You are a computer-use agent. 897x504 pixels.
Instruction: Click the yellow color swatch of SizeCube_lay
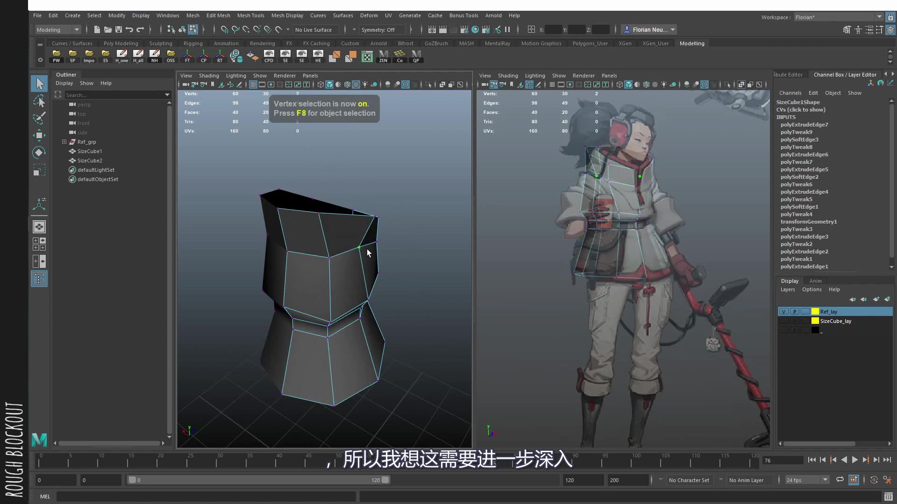point(815,321)
